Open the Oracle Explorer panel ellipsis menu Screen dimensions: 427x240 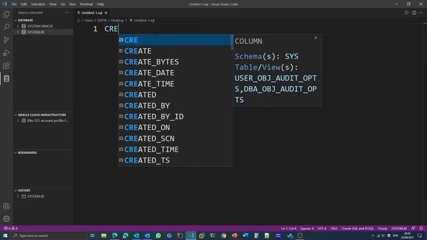point(67,13)
